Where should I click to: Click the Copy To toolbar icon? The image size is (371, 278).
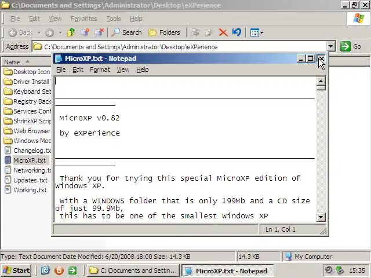209,32
